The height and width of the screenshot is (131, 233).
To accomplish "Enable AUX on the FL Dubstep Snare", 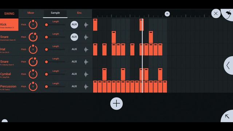I will [x=74, y=61].
